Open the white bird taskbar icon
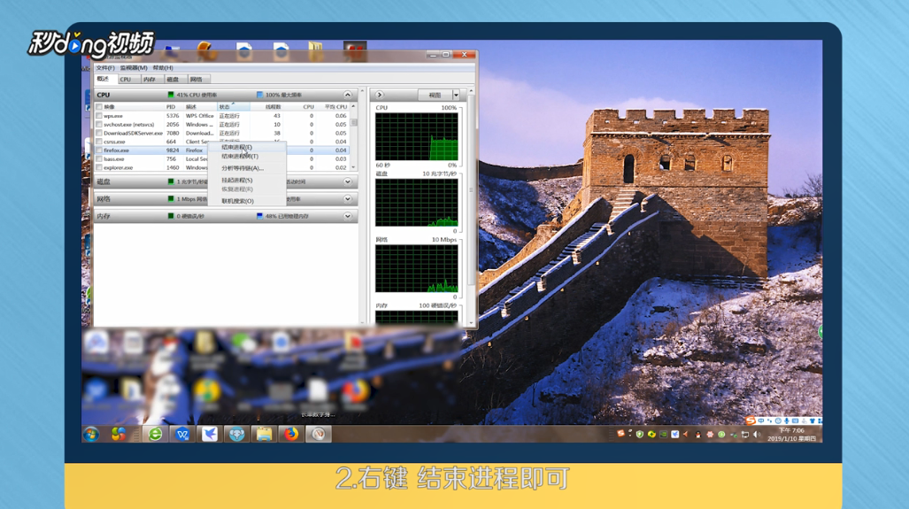The image size is (909, 509). 209,434
